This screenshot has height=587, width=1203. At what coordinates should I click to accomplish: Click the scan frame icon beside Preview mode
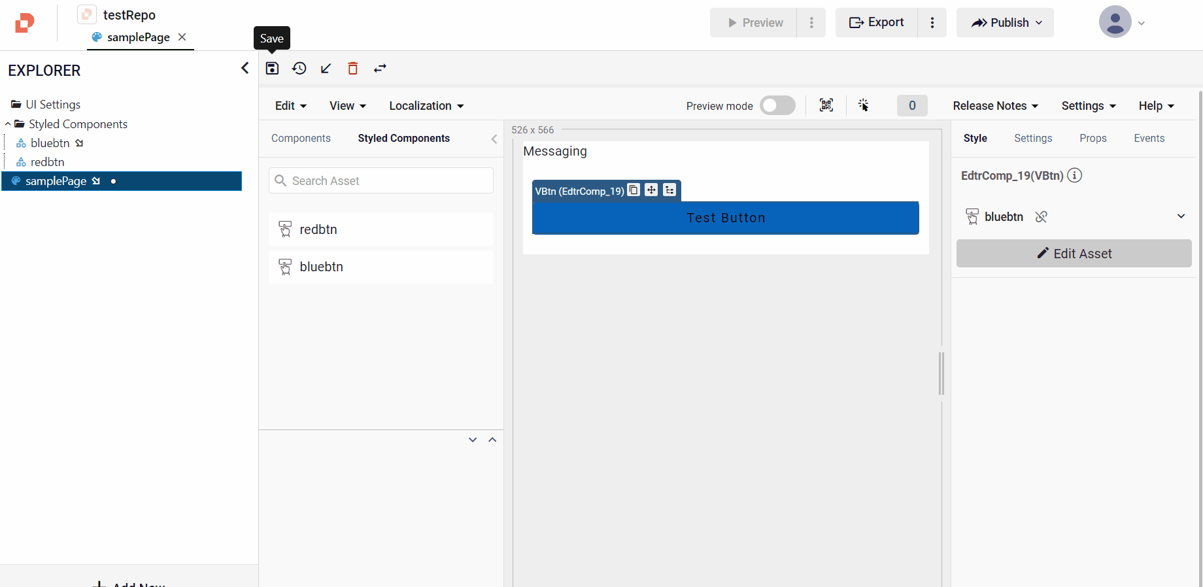click(x=826, y=105)
